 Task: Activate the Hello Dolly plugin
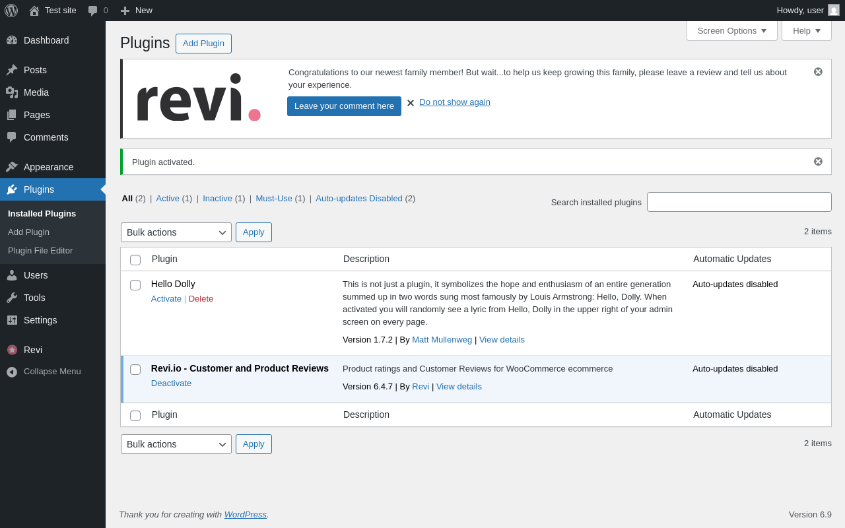166,299
